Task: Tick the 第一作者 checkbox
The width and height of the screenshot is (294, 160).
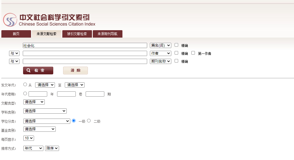Action: [193, 53]
